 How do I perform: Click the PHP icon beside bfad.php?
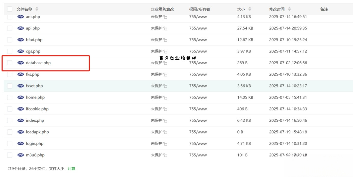point(21,40)
